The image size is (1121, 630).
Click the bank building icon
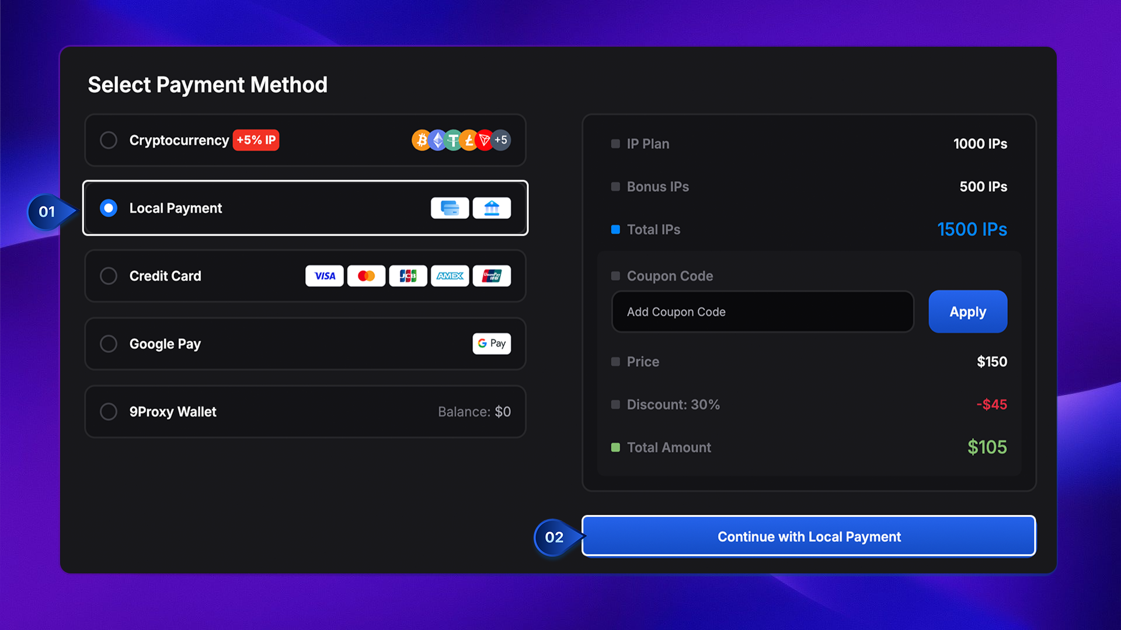pos(492,208)
